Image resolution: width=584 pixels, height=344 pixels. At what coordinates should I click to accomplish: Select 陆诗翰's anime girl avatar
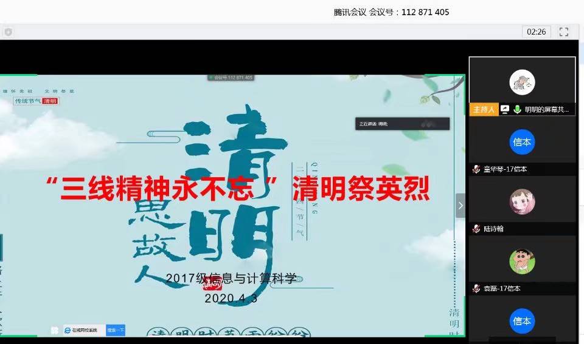point(522,201)
